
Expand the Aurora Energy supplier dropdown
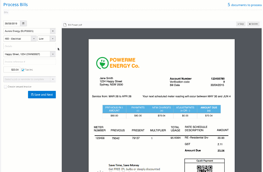click(53, 31)
